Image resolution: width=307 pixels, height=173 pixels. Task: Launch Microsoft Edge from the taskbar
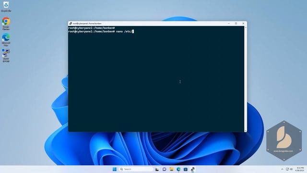click(x=178, y=169)
